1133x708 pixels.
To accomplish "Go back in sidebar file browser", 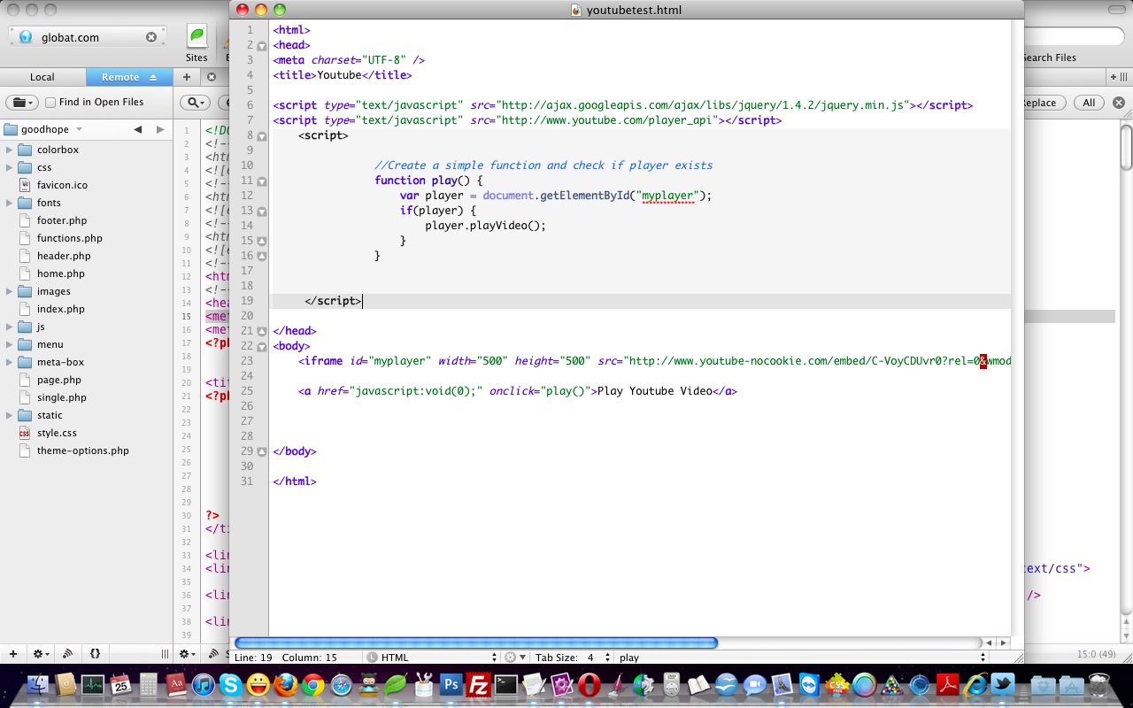I will tap(137, 129).
